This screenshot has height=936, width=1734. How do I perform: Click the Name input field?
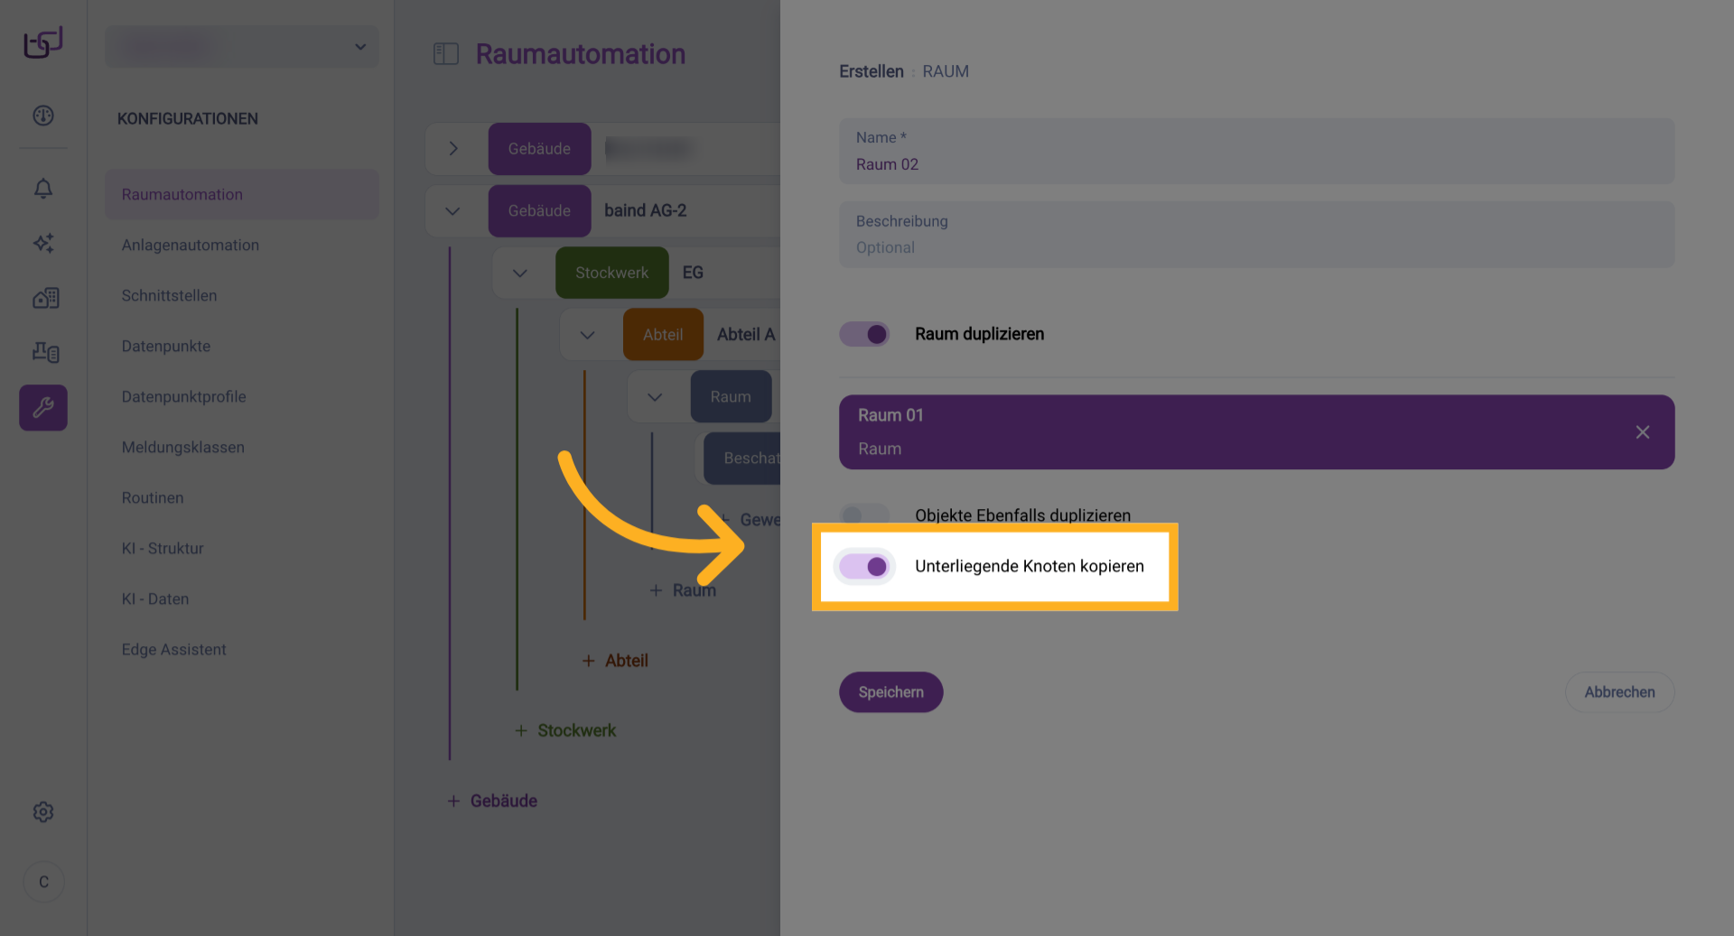pyautogui.click(x=1256, y=163)
